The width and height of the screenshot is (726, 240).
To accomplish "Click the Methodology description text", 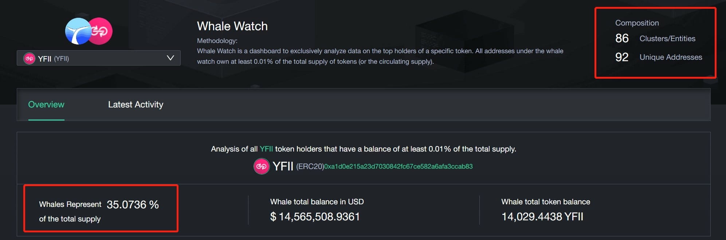I will [380, 56].
